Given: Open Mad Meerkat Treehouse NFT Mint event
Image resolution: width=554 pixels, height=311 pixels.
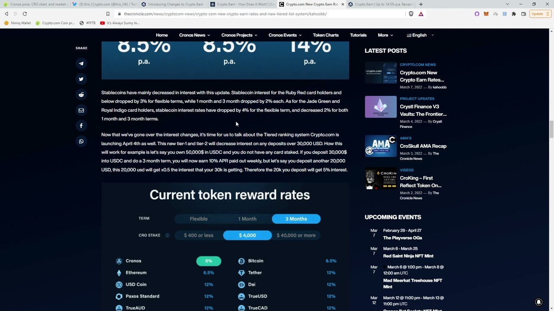Looking at the screenshot, I should (x=412, y=283).
